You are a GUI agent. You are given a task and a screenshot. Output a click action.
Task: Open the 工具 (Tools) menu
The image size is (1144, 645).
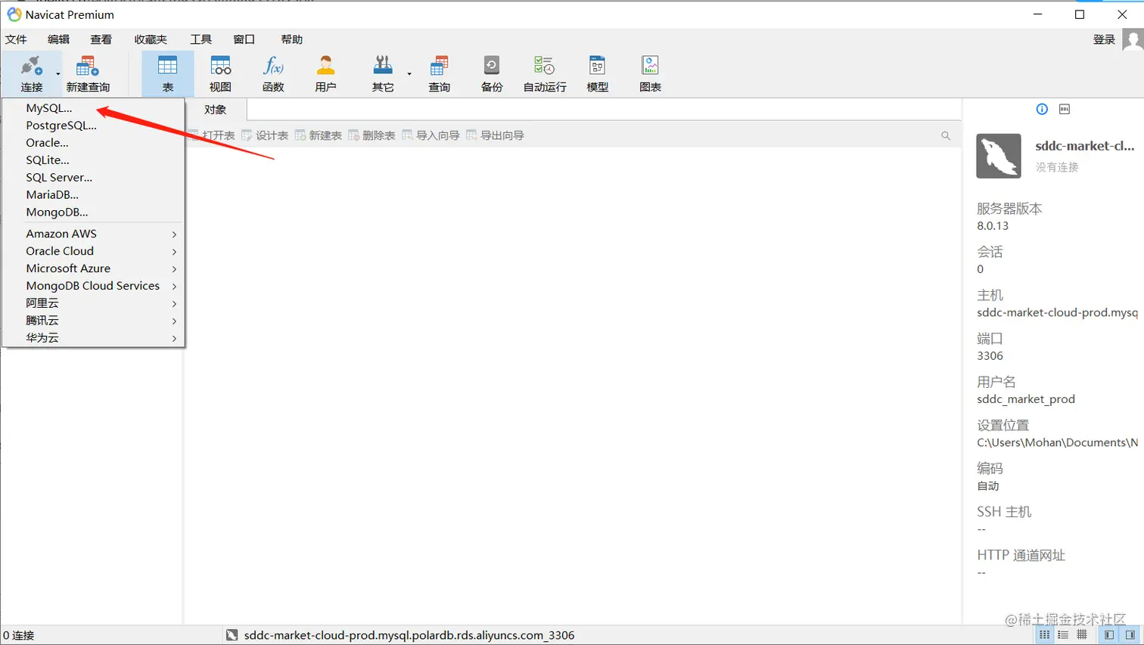pos(201,39)
